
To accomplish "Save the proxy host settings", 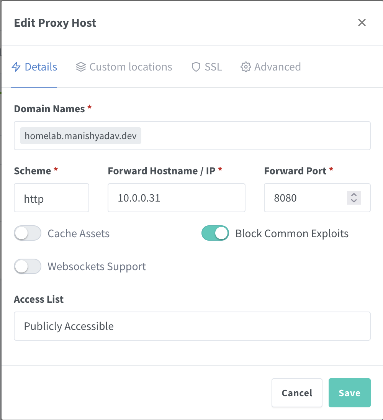I will (350, 393).
